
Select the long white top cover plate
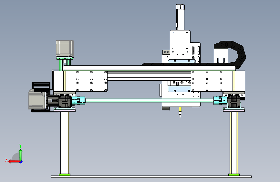150,68
